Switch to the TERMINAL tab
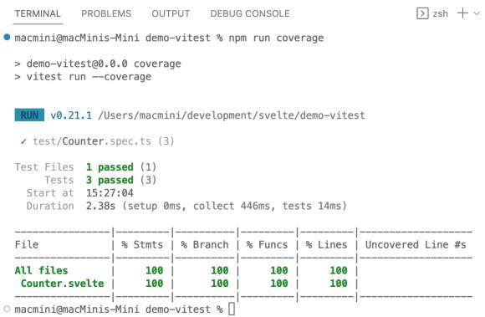485x317 pixels. [x=38, y=13]
